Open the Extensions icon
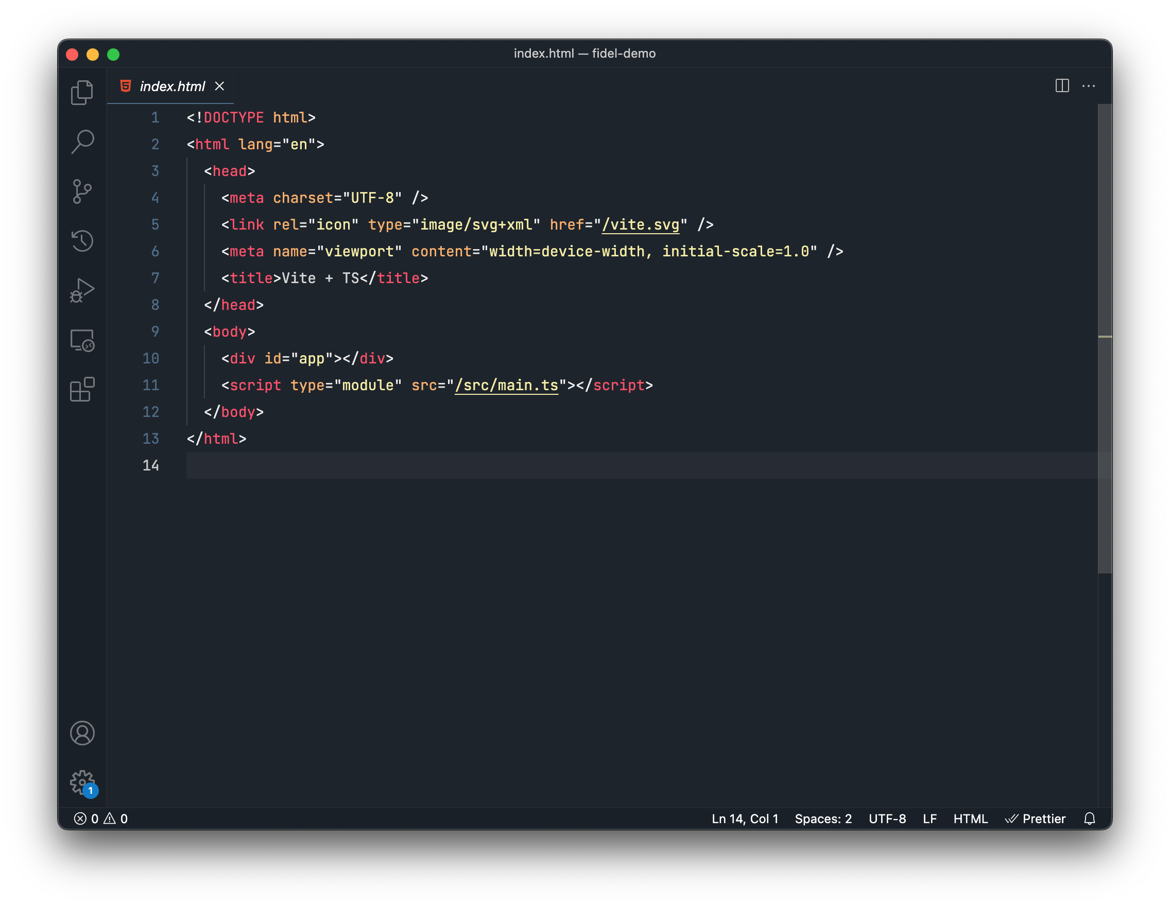Viewport: 1170px width, 906px height. [x=82, y=389]
